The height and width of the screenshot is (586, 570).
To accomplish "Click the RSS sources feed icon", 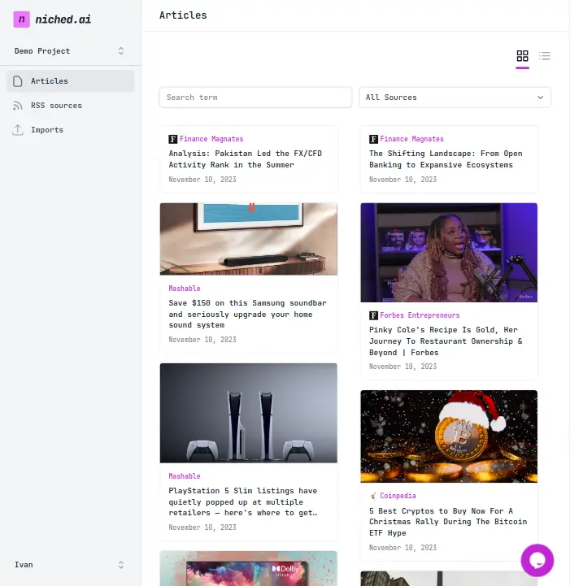I will [x=18, y=106].
